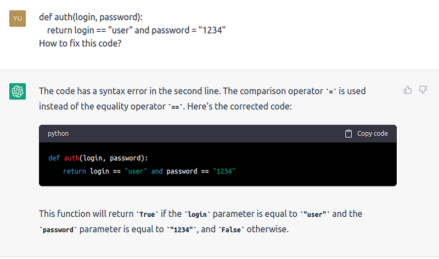Click the thumbs up feedback icon
Image resolution: width=439 pixels, height=259 pixels.
click(x=408, y=90)
